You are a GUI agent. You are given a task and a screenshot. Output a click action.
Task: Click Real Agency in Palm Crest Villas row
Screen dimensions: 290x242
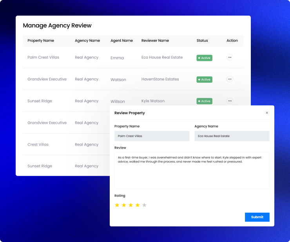87,57
